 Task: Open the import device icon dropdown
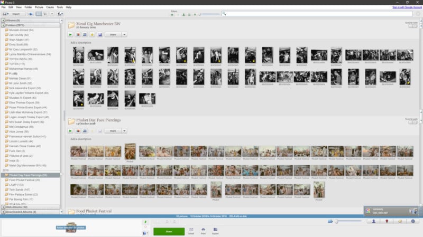click(x=5, y=14)
